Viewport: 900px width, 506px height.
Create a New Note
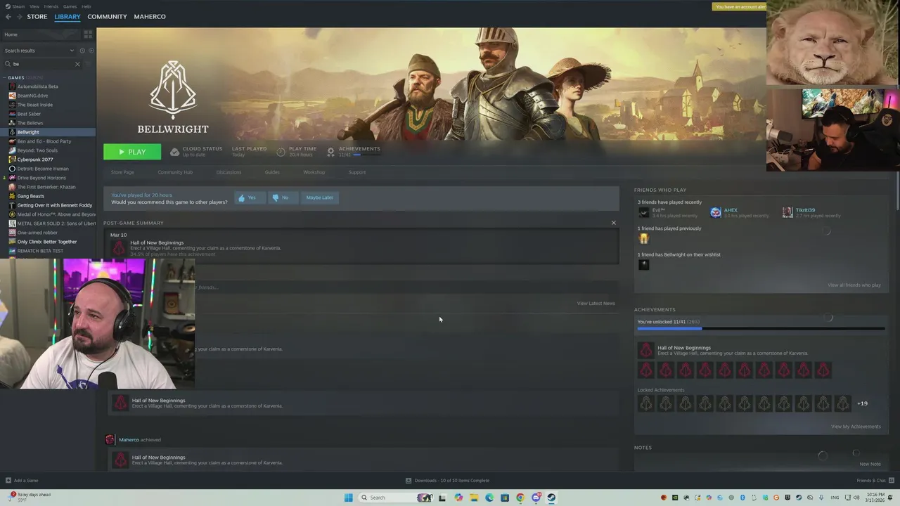coord(870,464)
